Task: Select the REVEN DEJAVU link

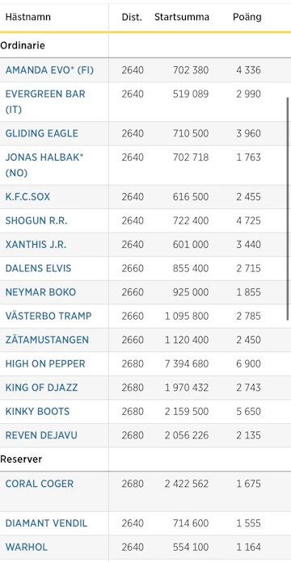Action: 41,435
